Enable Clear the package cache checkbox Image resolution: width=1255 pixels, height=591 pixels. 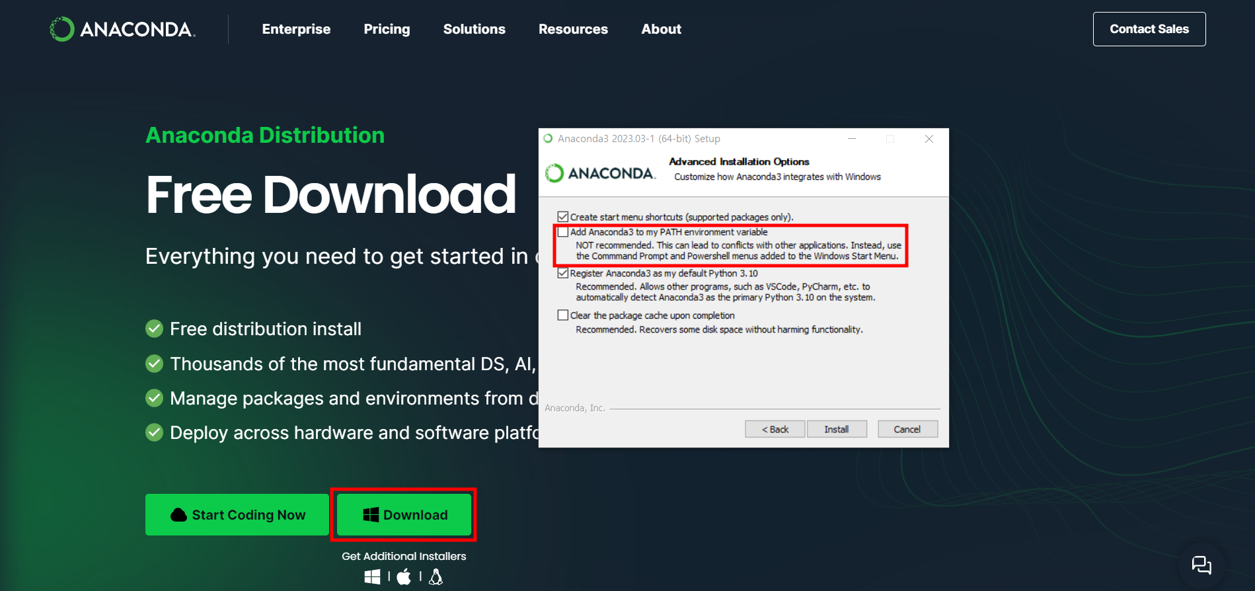point(563,315)
